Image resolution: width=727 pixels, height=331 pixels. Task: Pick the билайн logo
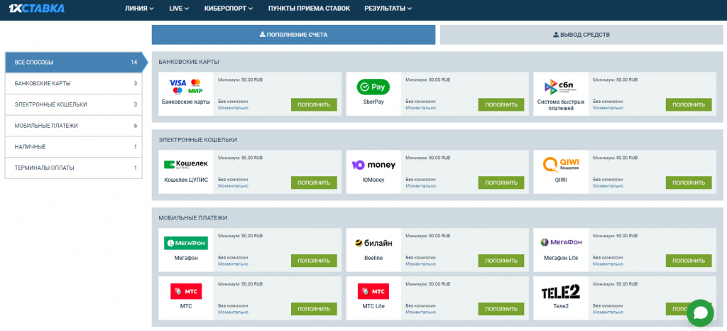pos(373,242)
